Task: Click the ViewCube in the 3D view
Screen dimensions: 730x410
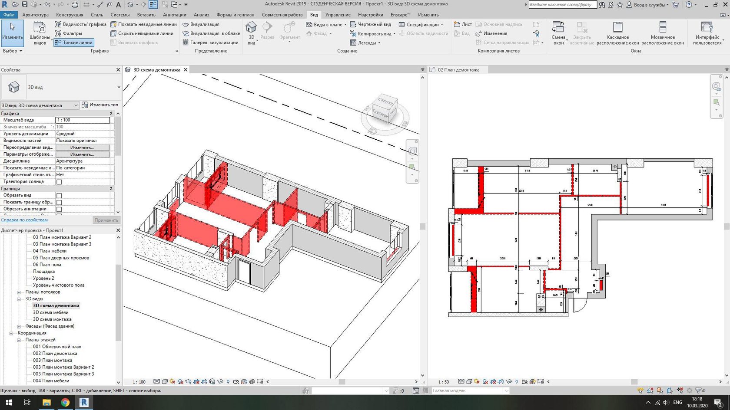Action: (385, 109)
